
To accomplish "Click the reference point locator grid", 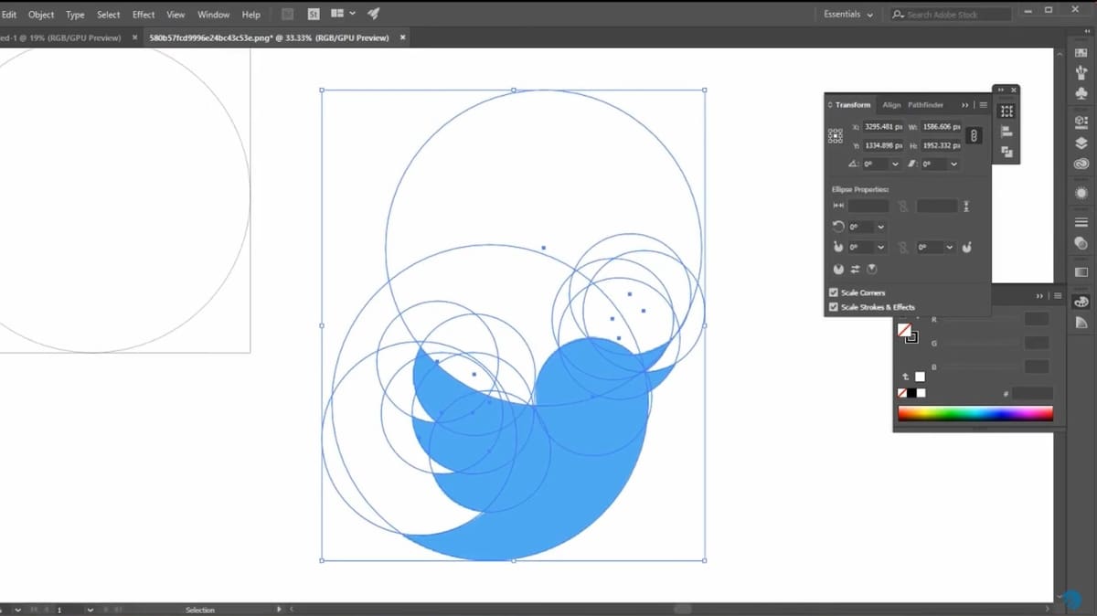I will [x=836, y=135].
